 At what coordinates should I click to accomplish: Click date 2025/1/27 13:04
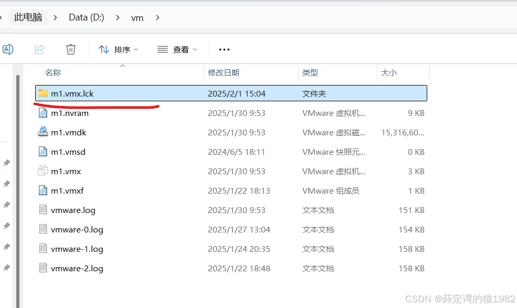tap(239, 229)
